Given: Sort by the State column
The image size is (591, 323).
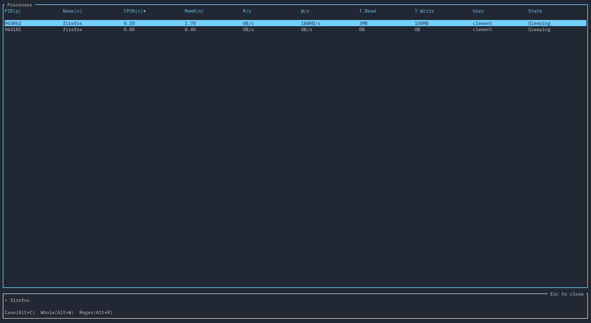Looking at the screenshot, I should (x=535, y=11).
